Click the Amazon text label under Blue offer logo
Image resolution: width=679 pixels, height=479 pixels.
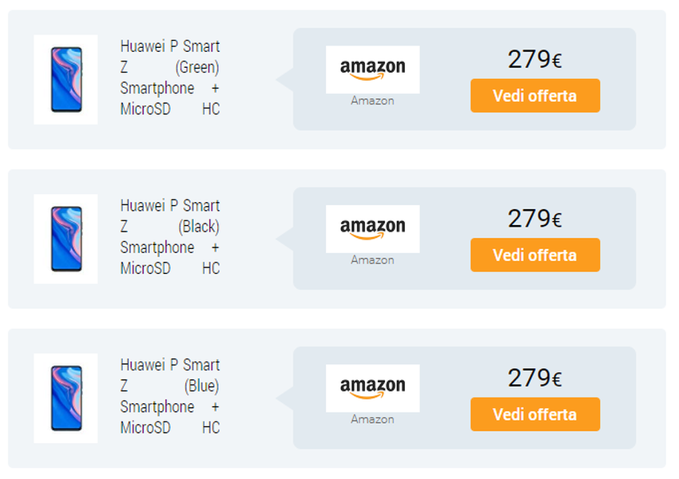pyautogui.click(x=372, y=419)
